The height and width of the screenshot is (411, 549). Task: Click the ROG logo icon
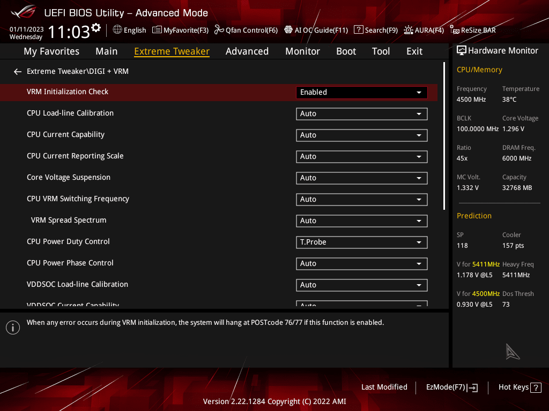(23, 12)
